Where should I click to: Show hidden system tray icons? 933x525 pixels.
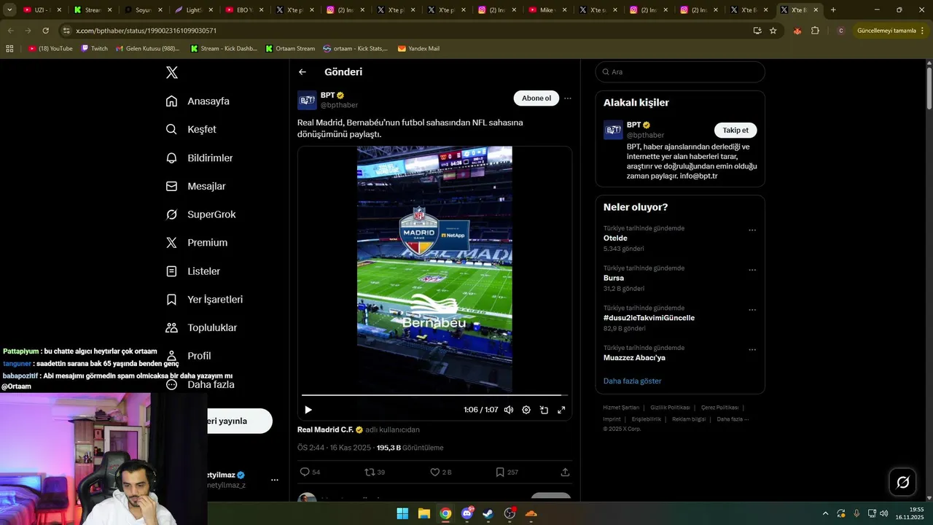tap(825, 513)
